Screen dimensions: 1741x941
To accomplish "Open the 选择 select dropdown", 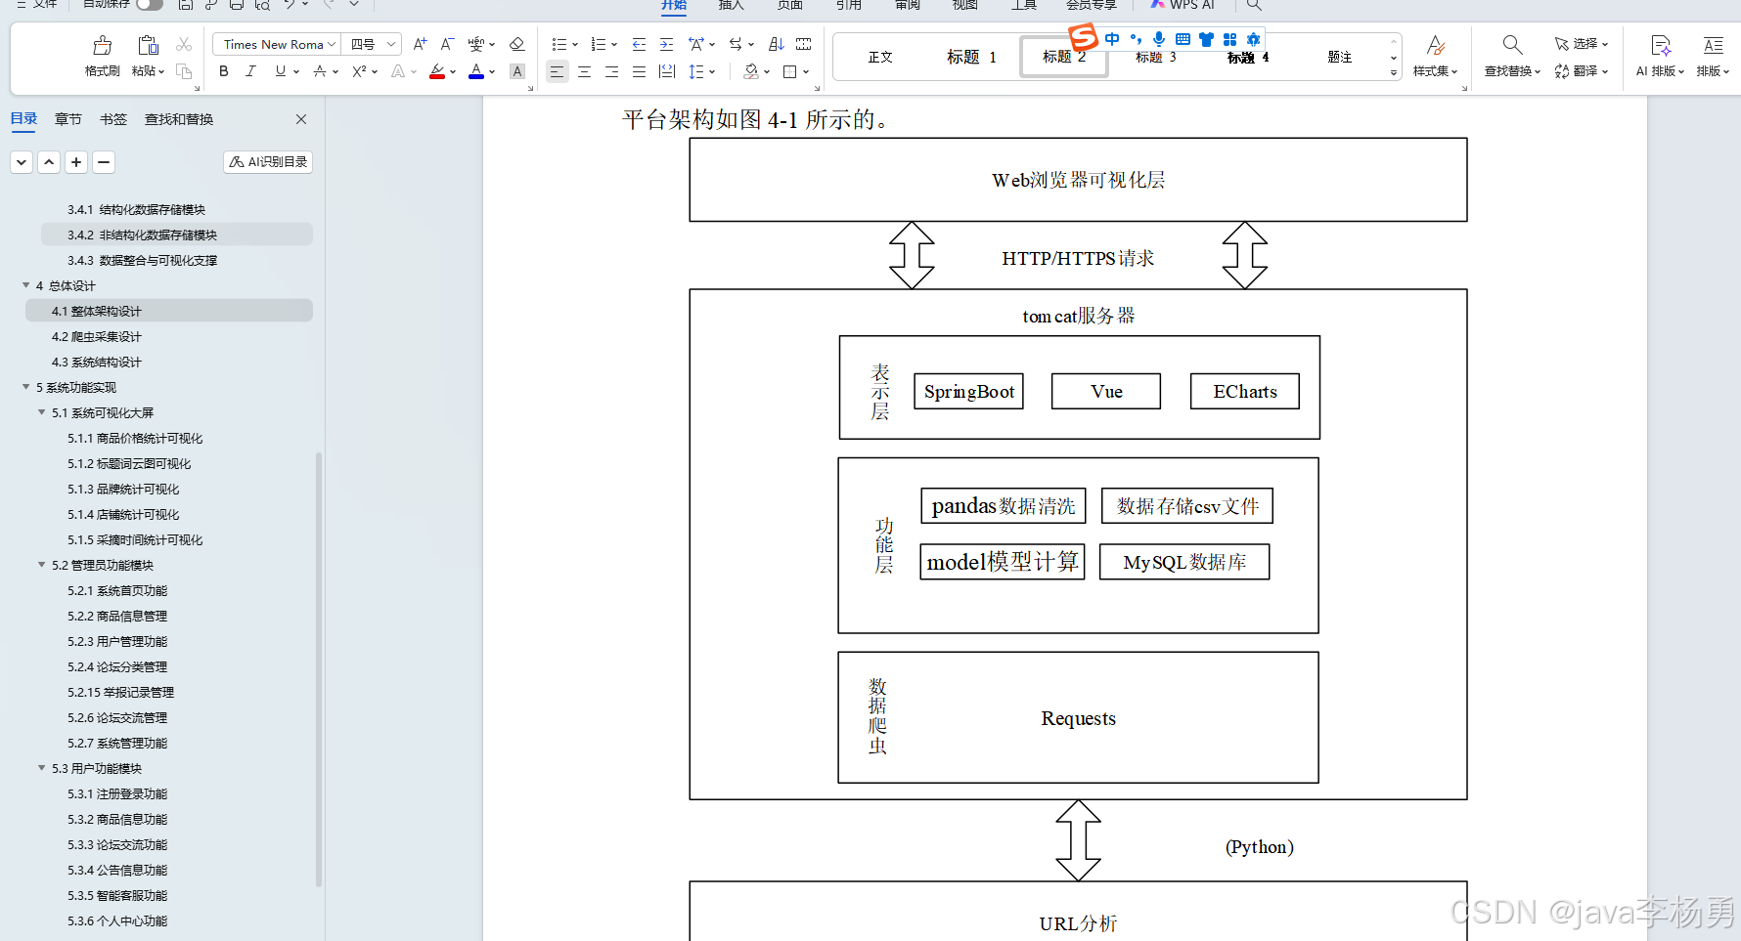I will [1582, 44].
